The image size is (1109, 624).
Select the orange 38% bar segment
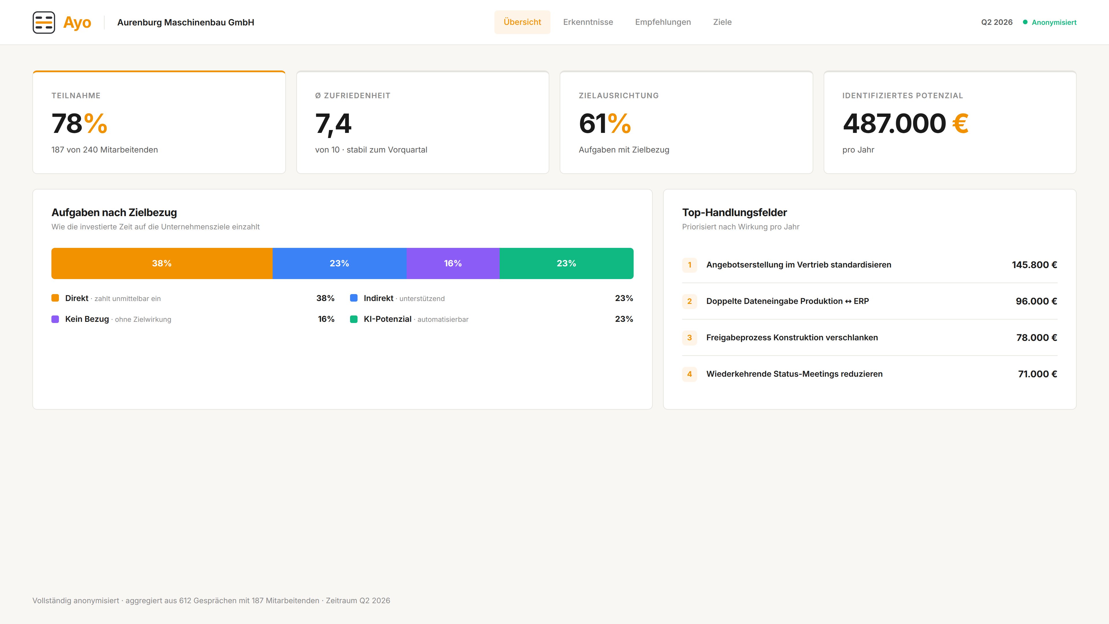[162, 263]
